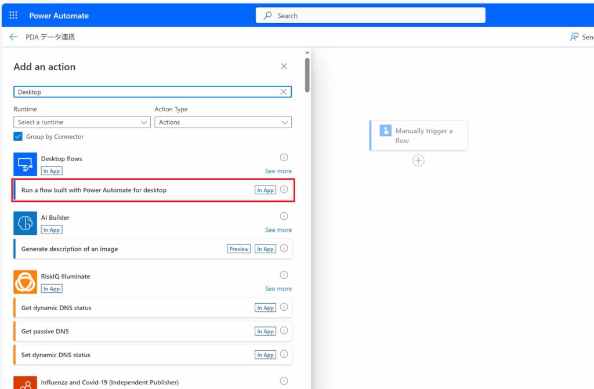Screen dimensions: 594x389
Task: Select Generate description of an image action
Action: tap(153, 249)
